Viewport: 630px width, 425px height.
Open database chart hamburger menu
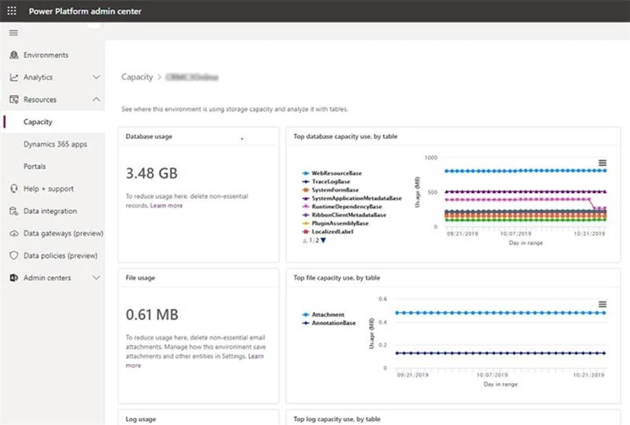pyautogui.click(x=602, y=163)
